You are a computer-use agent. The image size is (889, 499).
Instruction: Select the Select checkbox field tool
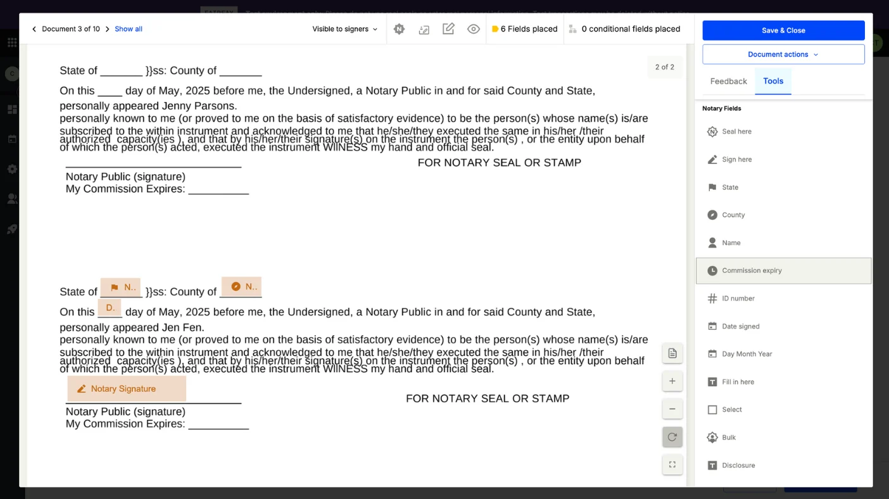pyautogui.click(x=783, y=410)
